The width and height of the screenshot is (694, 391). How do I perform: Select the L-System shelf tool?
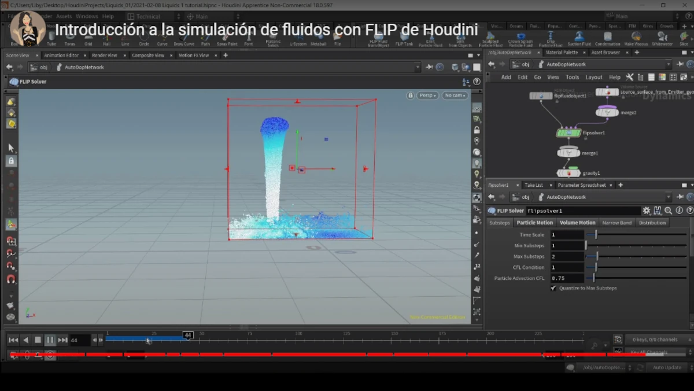pyautogui.click(x=298, y=39)
